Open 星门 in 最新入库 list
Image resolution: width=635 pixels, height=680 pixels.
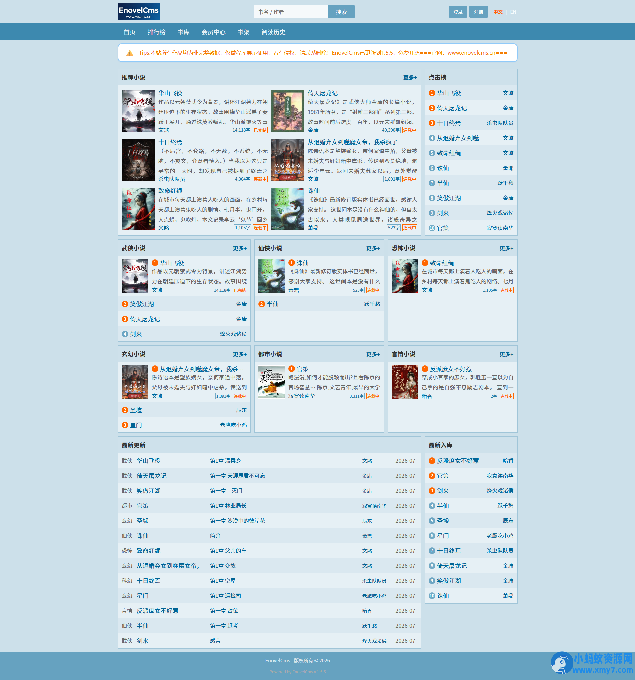coord(443,536)
